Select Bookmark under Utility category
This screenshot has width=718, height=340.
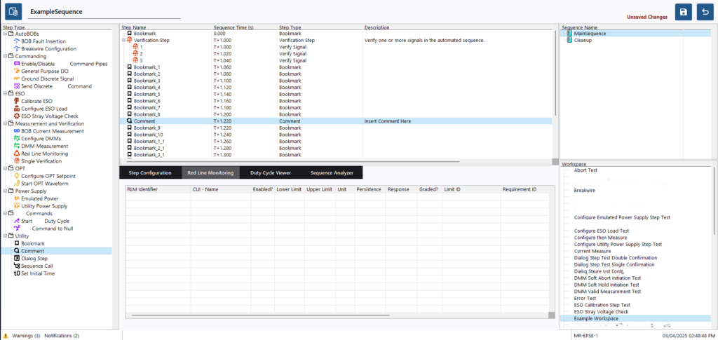pyautogui.click(x=32, y=243)
